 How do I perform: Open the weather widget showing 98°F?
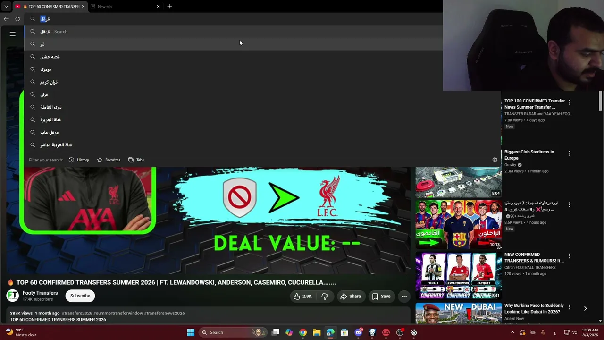pyautogui.click(x=21, y=332)
